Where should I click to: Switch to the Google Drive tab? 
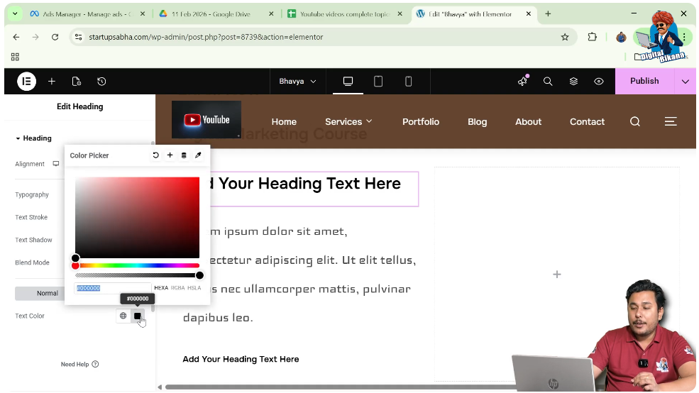216,13
